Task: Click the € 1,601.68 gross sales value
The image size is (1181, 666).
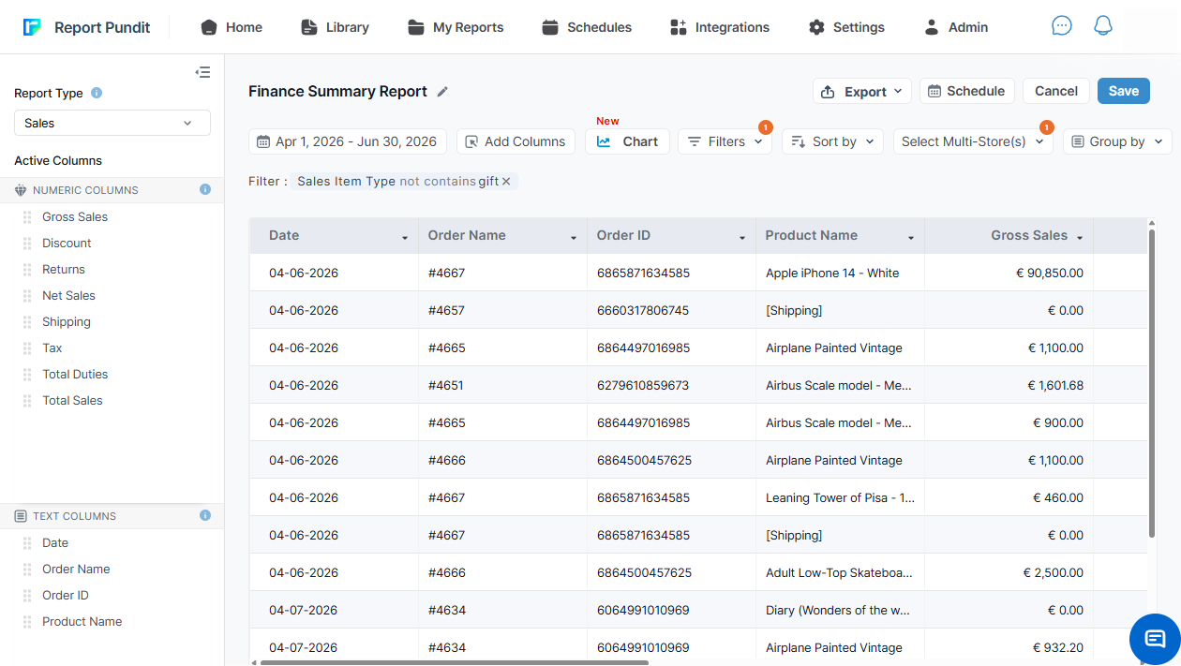Action: click(x=1055, y=385)
